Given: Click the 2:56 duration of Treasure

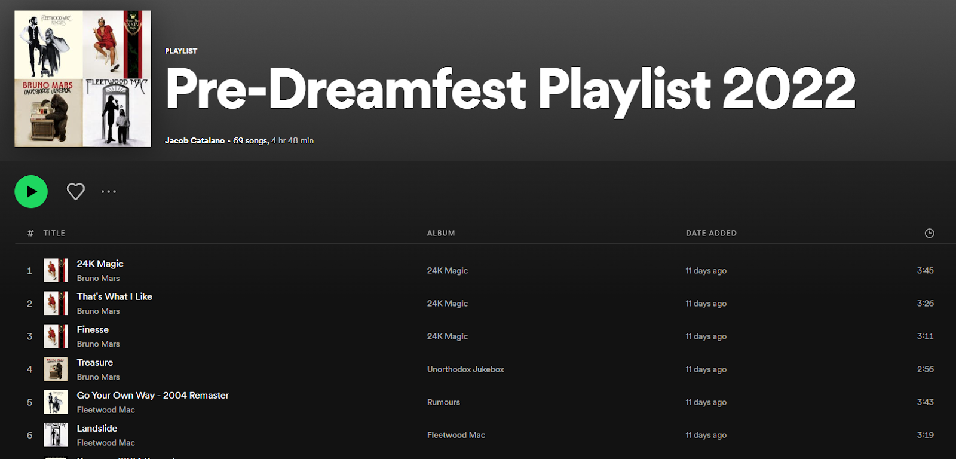Looking at the screenshot, I should click(x=925, y=369).
